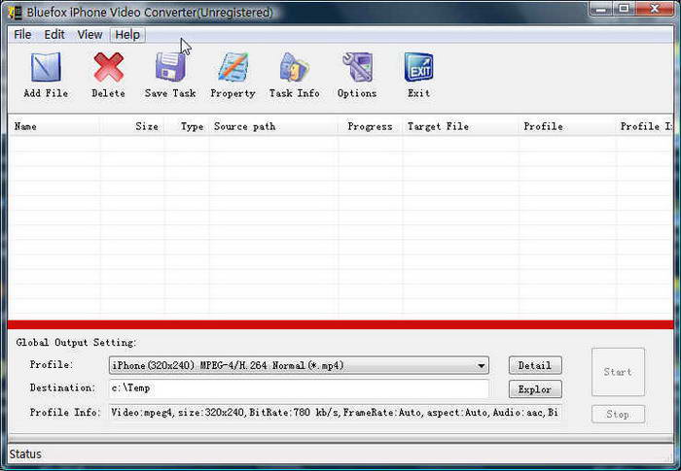Viewport: 681px width, 471px height.
Task: Click the Profile column header
Action: pos(567,126)
